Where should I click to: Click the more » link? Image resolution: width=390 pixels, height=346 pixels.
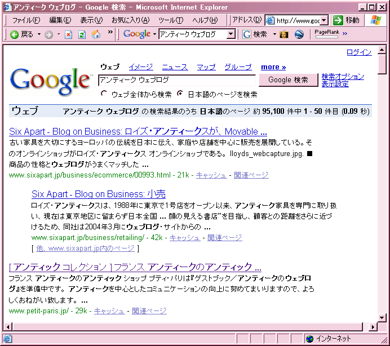pos(273,67)
